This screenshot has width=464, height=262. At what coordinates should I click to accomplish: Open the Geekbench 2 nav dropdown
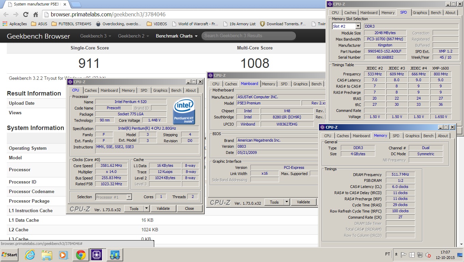(133, 36)
